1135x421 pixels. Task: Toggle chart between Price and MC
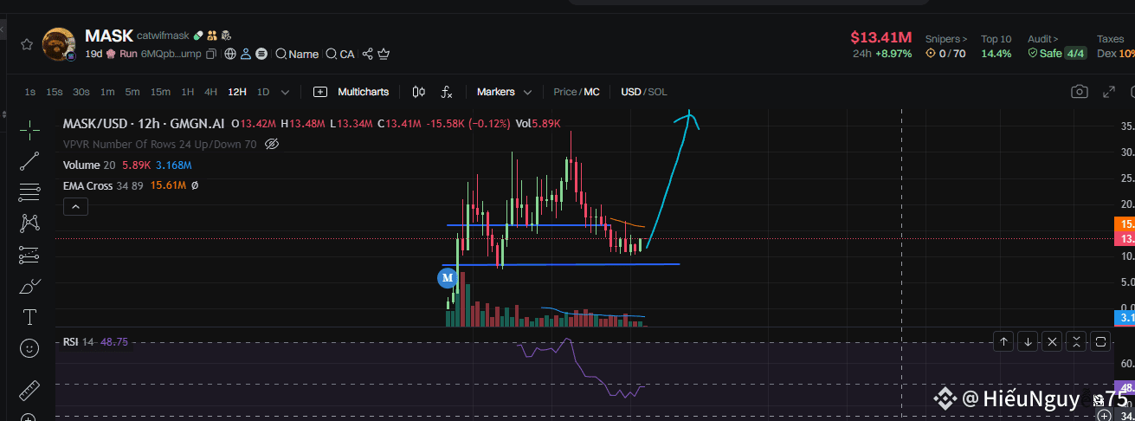click(x=577, y=92)
